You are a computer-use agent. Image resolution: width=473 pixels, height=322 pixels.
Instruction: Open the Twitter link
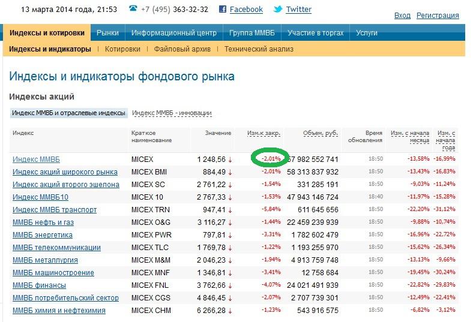[299, 10]
